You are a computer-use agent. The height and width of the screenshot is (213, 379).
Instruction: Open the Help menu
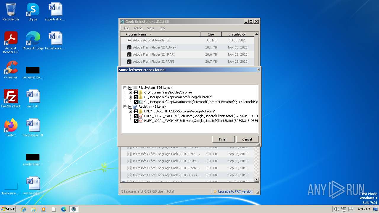tap(161, 28)
